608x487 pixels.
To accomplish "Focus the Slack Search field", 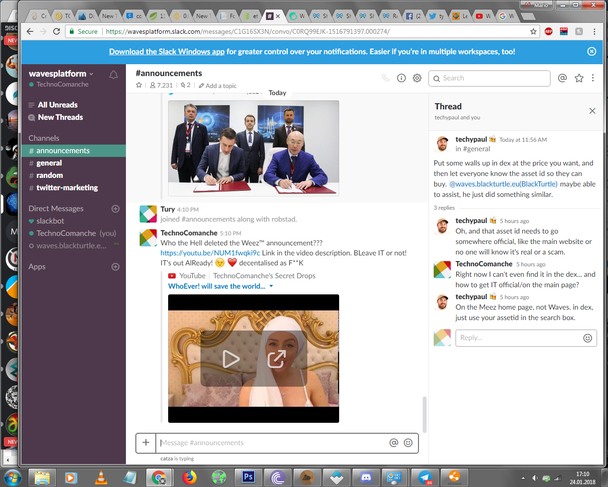I will (x=489, y=78).
